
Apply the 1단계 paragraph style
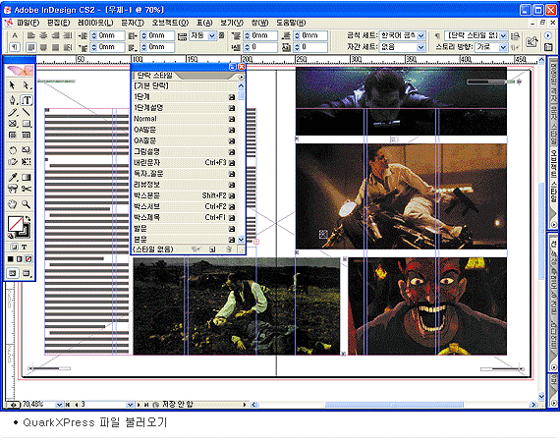[185, 96]
